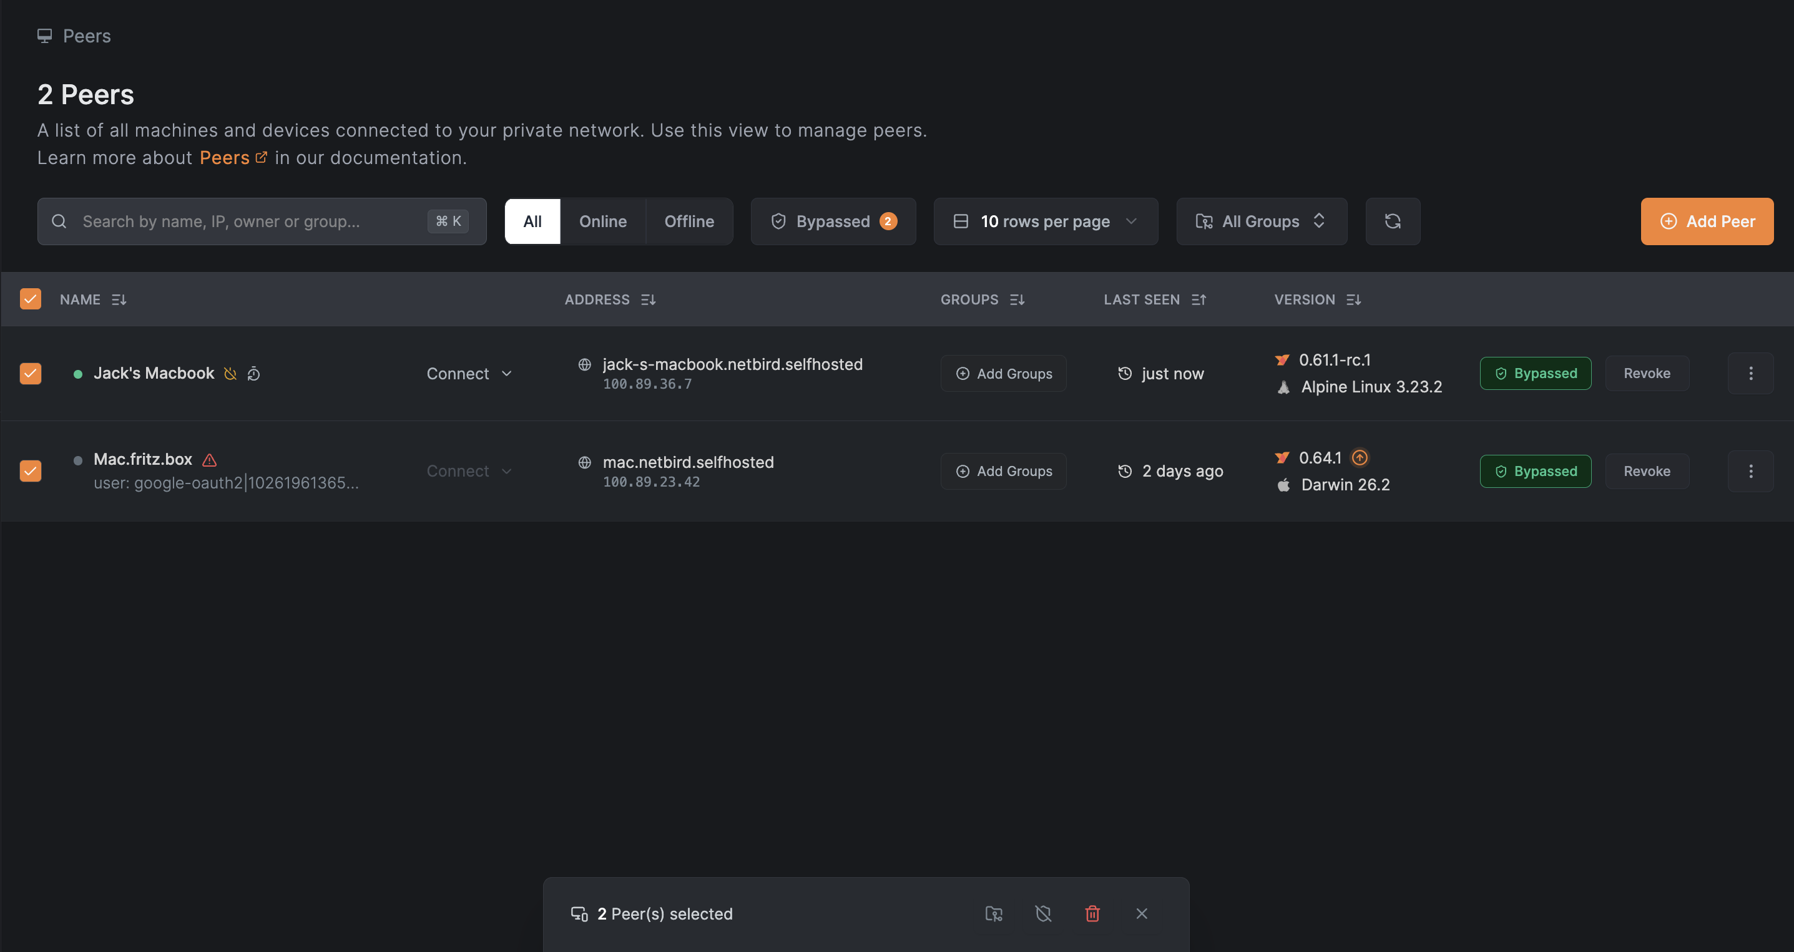Delete selected peers with trash icon
This screenshot has height=952, width=1794.
(1092, 914)
